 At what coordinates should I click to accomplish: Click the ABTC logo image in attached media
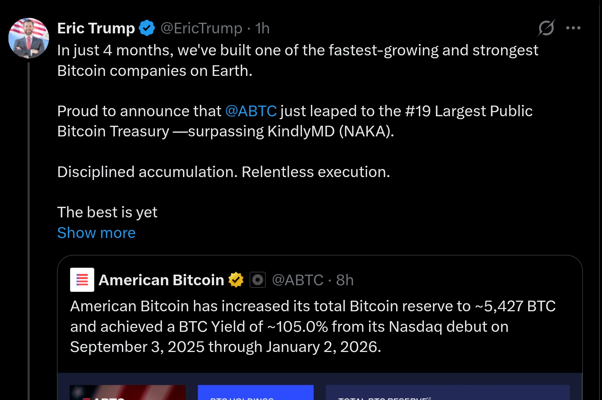127,393
